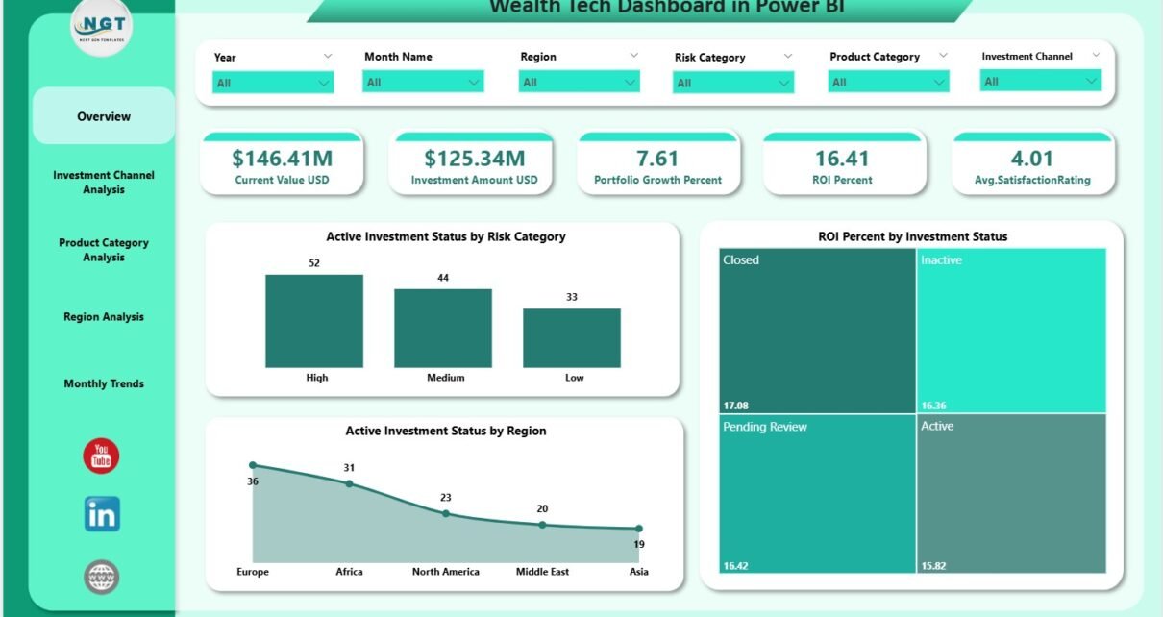This screenshot has height=617, width=1163.
Task: Select the Closed treemap tile
Action: point(816,330)
